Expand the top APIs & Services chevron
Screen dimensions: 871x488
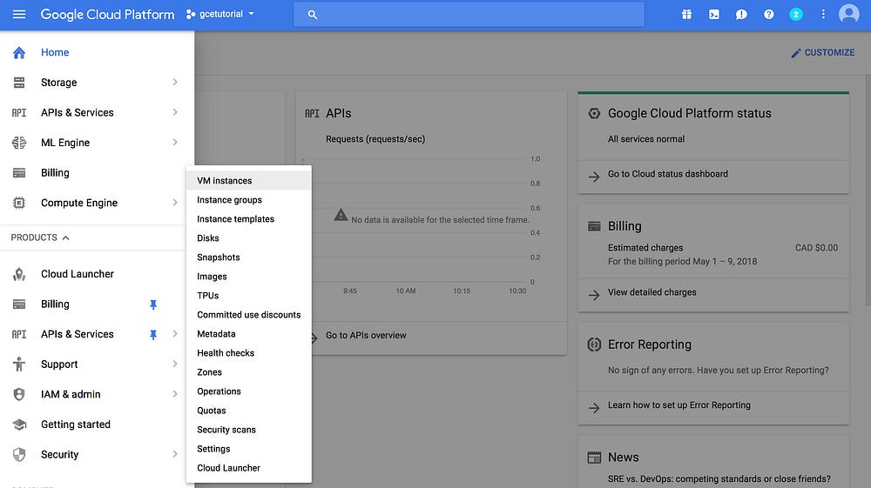(x=175, y=112)
